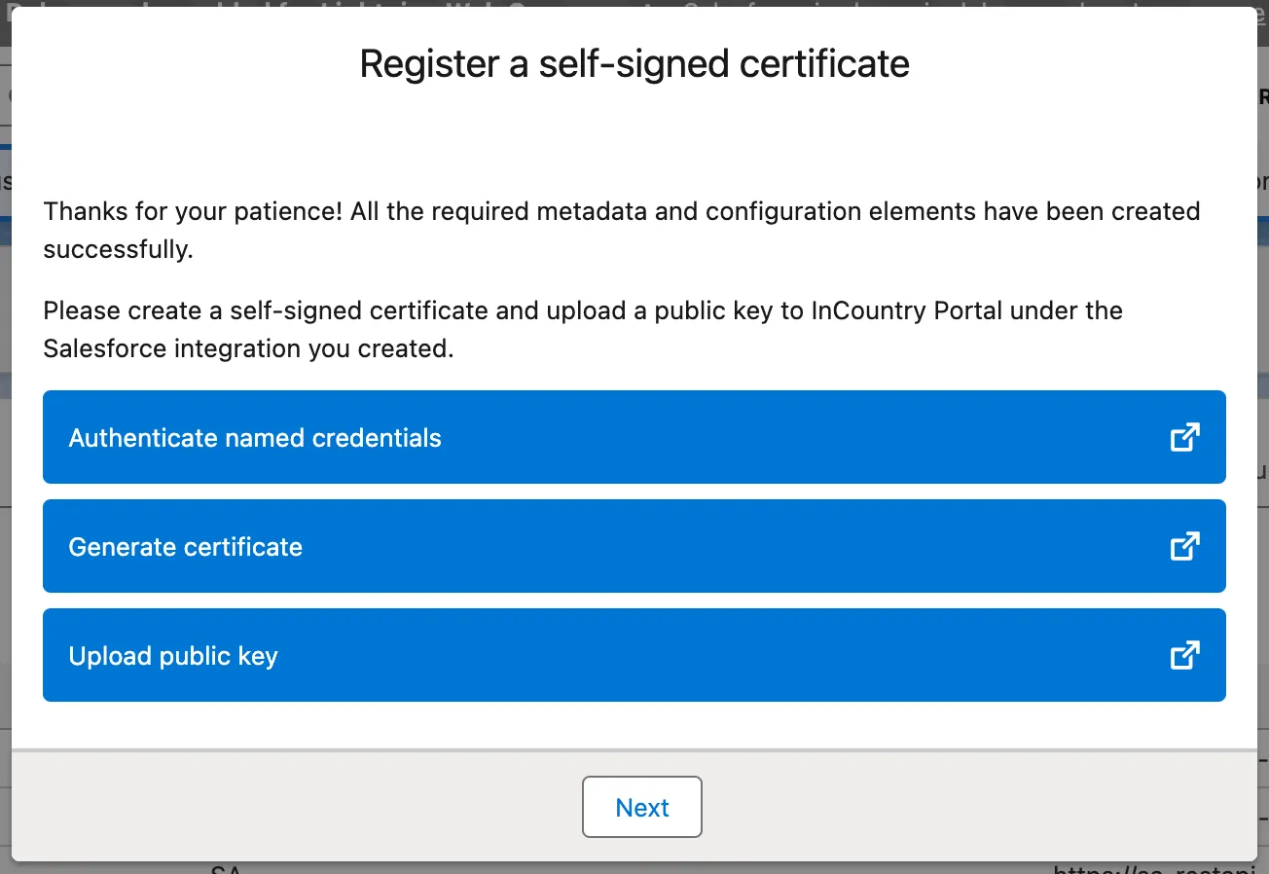Click external-link icon on Generate certificate row
The width and height of the screenshot is (1269, 874).
point(1183,547)
